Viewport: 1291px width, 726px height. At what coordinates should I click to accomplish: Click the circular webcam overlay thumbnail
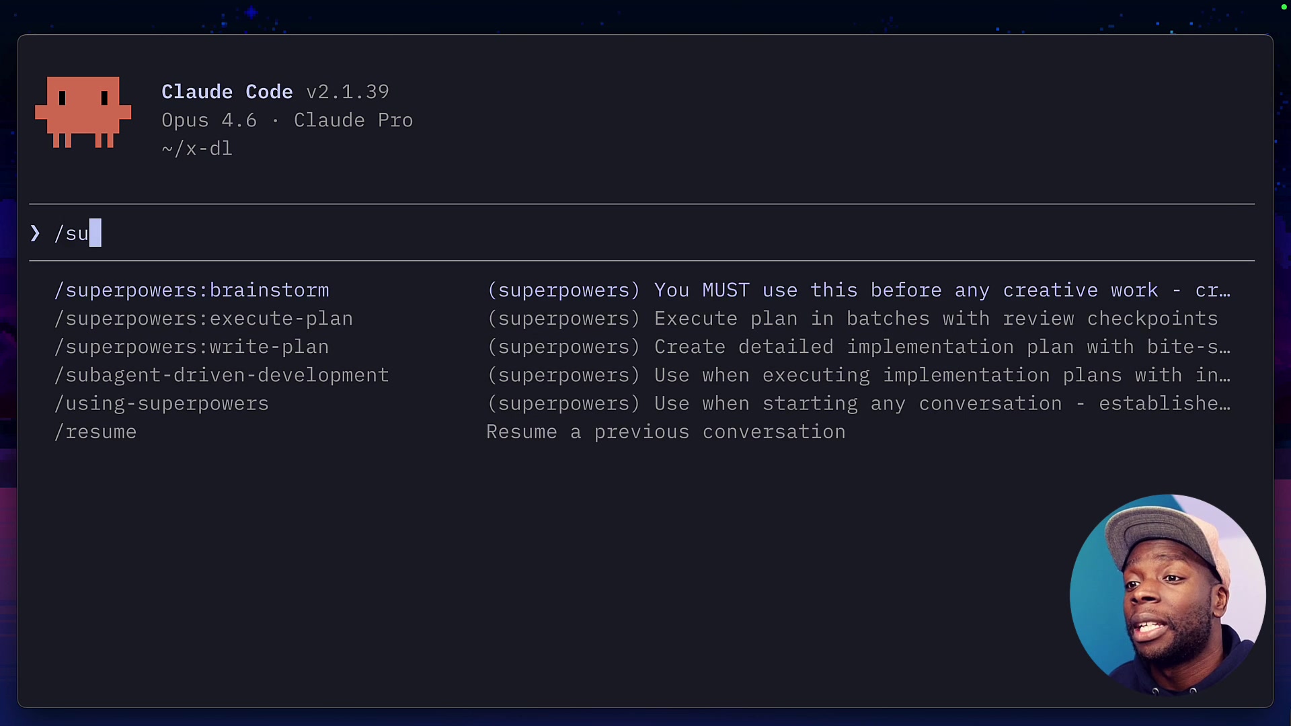click(1168, 594)
